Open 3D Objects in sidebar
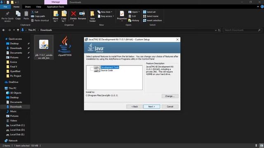 [x=16, y=93]
